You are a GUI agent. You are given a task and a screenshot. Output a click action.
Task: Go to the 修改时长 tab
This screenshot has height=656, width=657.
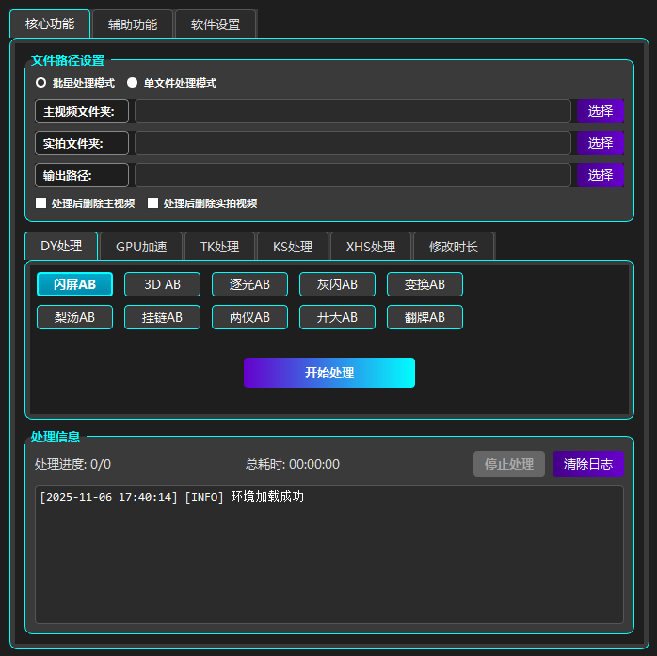click(453, 247)
